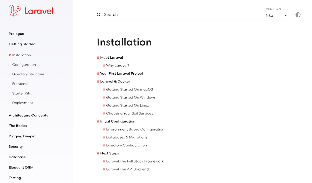The height and width of the screenshot is (183, 312).
Task: Click the search magnifier icon
Action: pyautogui.click(x=99, y=15)
